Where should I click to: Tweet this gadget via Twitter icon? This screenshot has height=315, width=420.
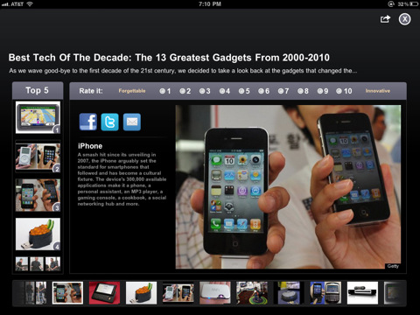click(x=109, y=122)
